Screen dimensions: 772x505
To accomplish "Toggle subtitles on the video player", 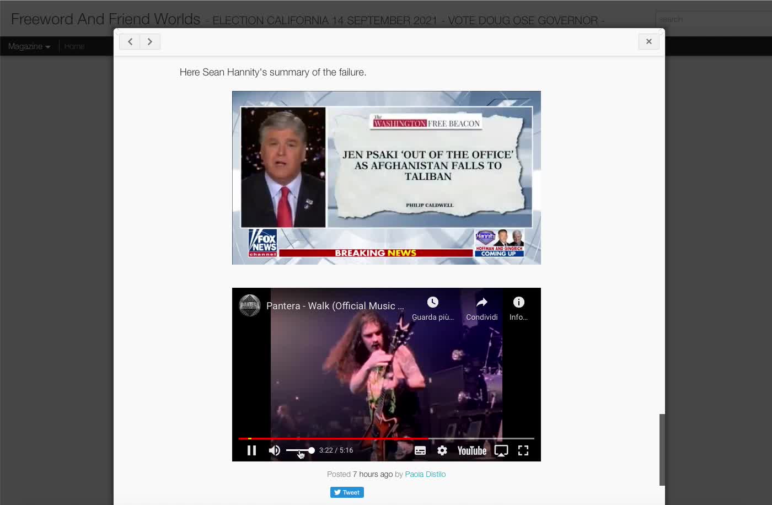I will pos(420,450).
